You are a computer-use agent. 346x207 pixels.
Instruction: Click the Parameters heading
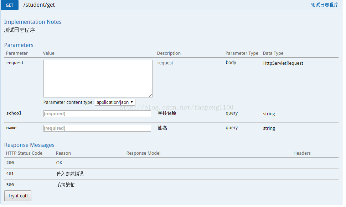tap(19, 45)
